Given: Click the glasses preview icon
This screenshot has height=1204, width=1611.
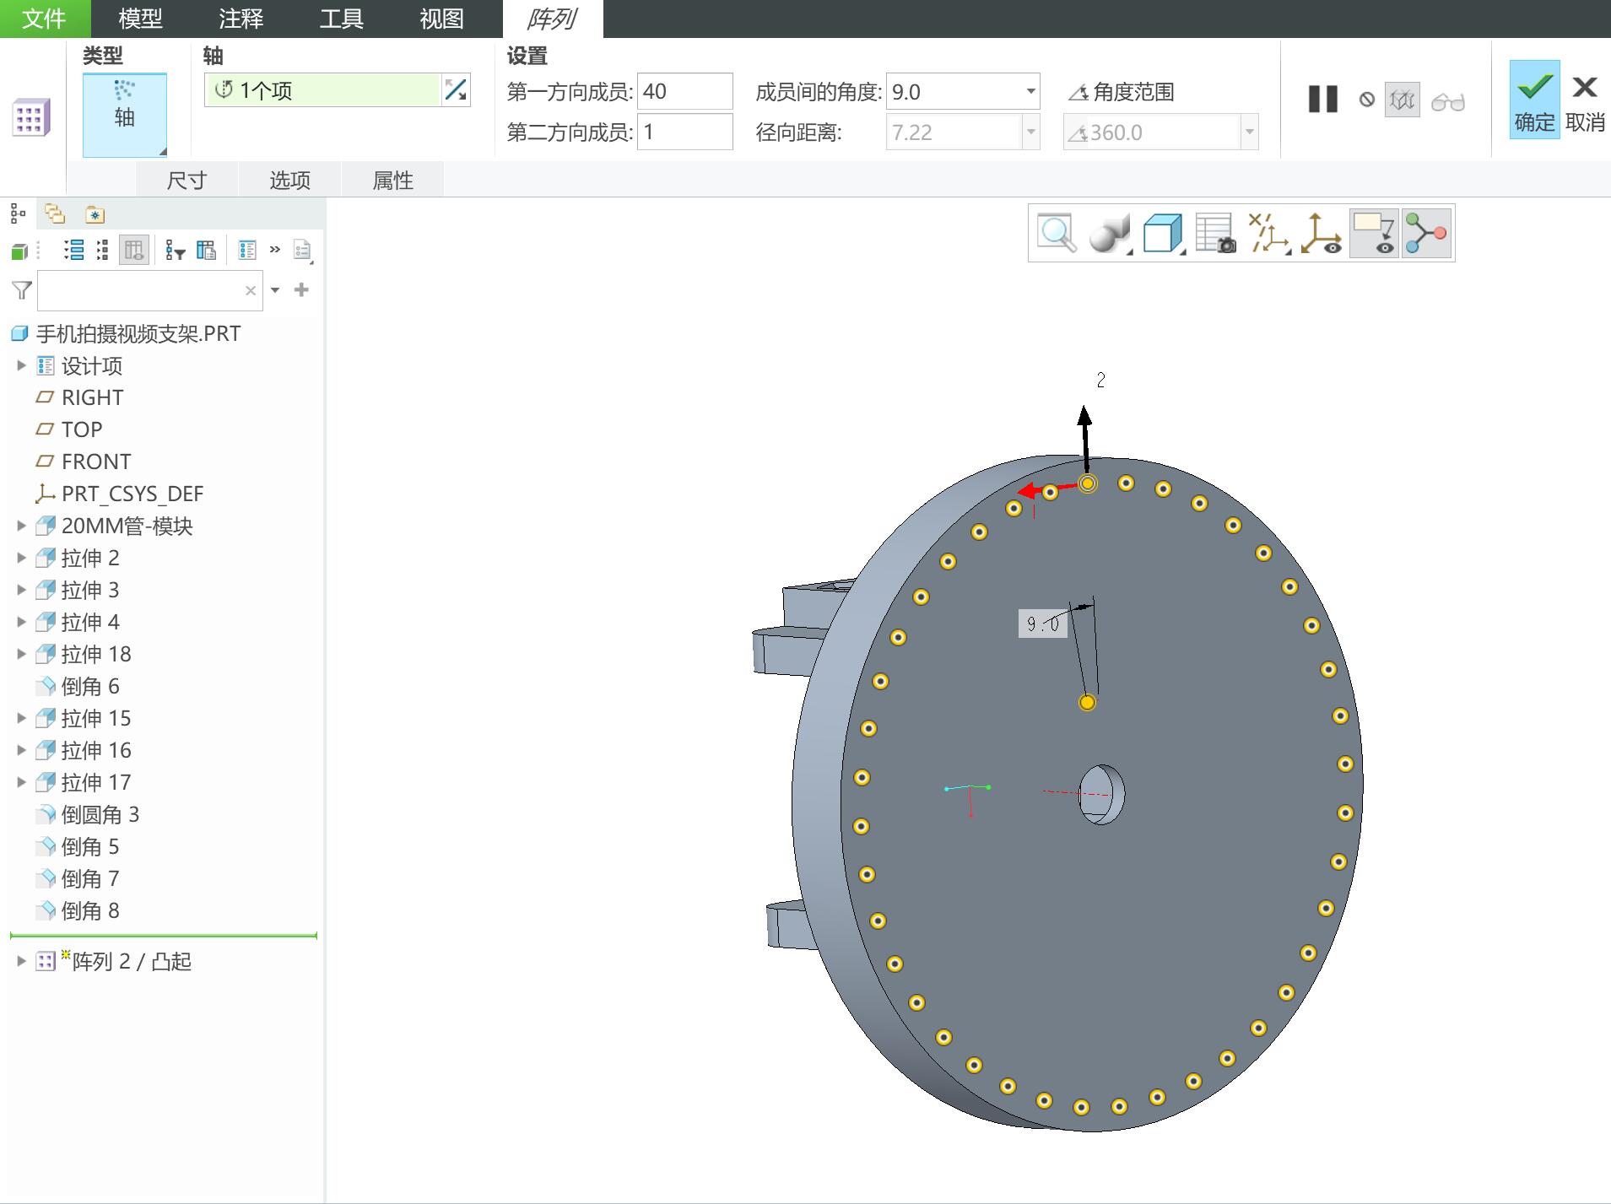Looking at the screenshot, I should tap(1448, 101).
